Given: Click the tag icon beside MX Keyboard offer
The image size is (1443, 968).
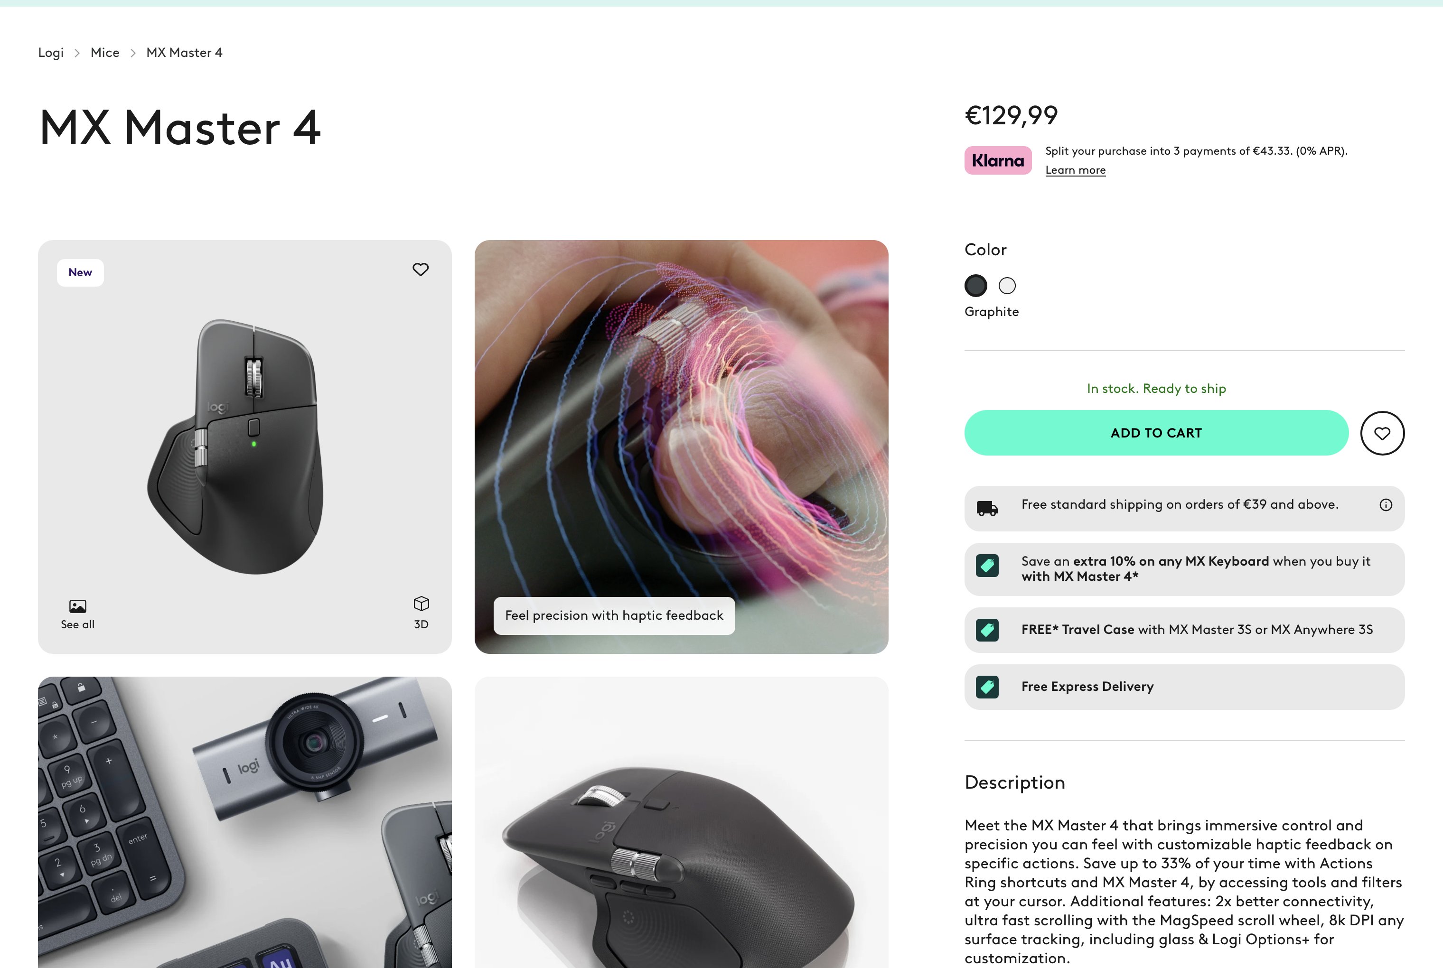Looking at the screenshot, I should tap(987, 566).
